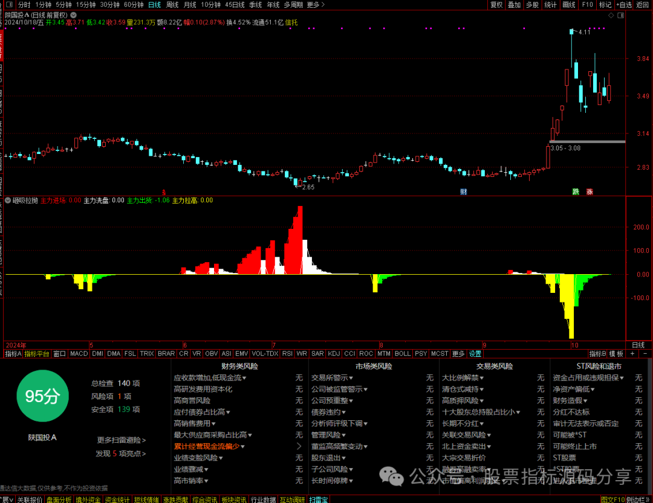Image resolution: width=653 pixels, height=503 pixels.
Task: Open the indicator 设置 settings
Action: (x=475, y=354)
